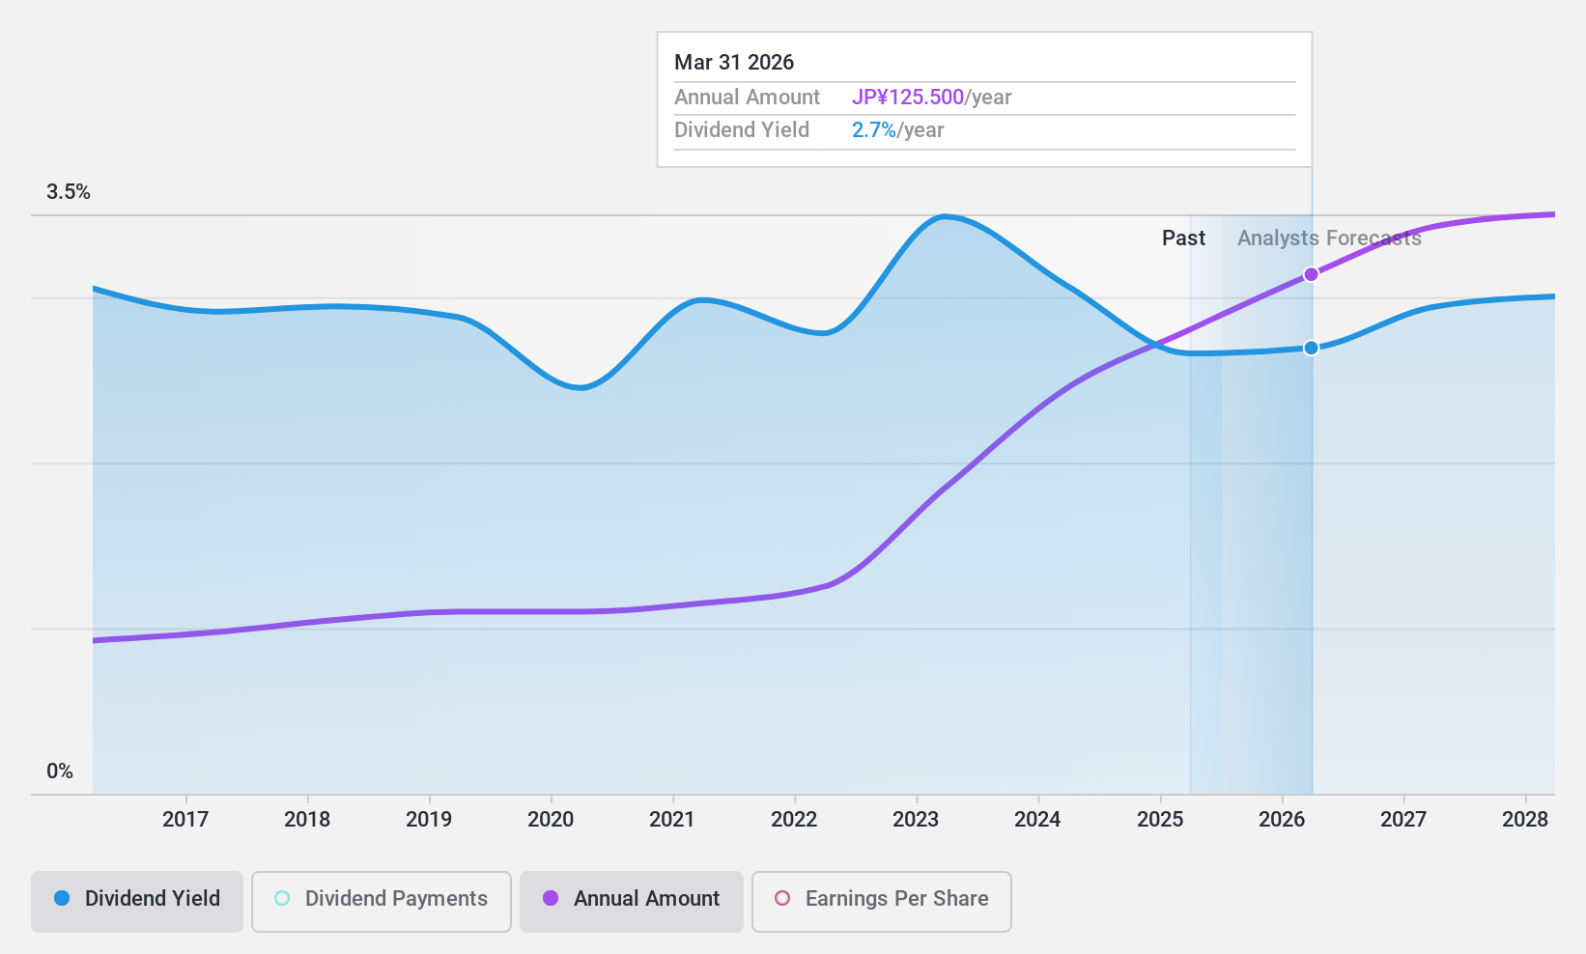Click the 2024 x-axis year label

(1037, 820)
